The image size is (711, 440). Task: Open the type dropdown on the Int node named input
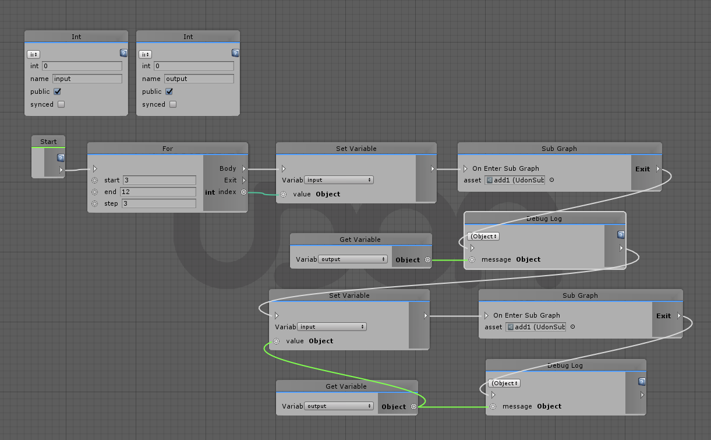33,54
